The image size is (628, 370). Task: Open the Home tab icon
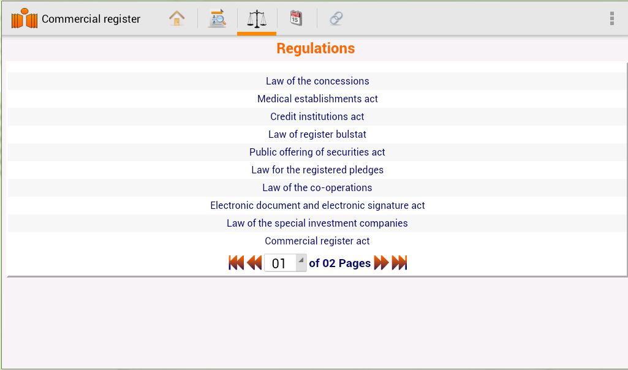coord(176,18)
